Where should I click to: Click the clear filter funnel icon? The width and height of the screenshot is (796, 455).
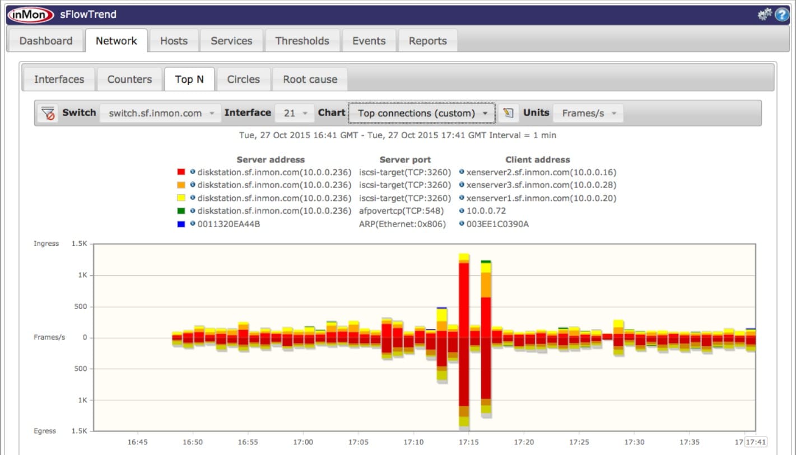coord(48,113)
